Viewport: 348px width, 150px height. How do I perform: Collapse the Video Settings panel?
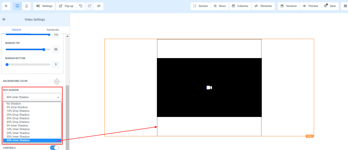click(x=4, y=19)
